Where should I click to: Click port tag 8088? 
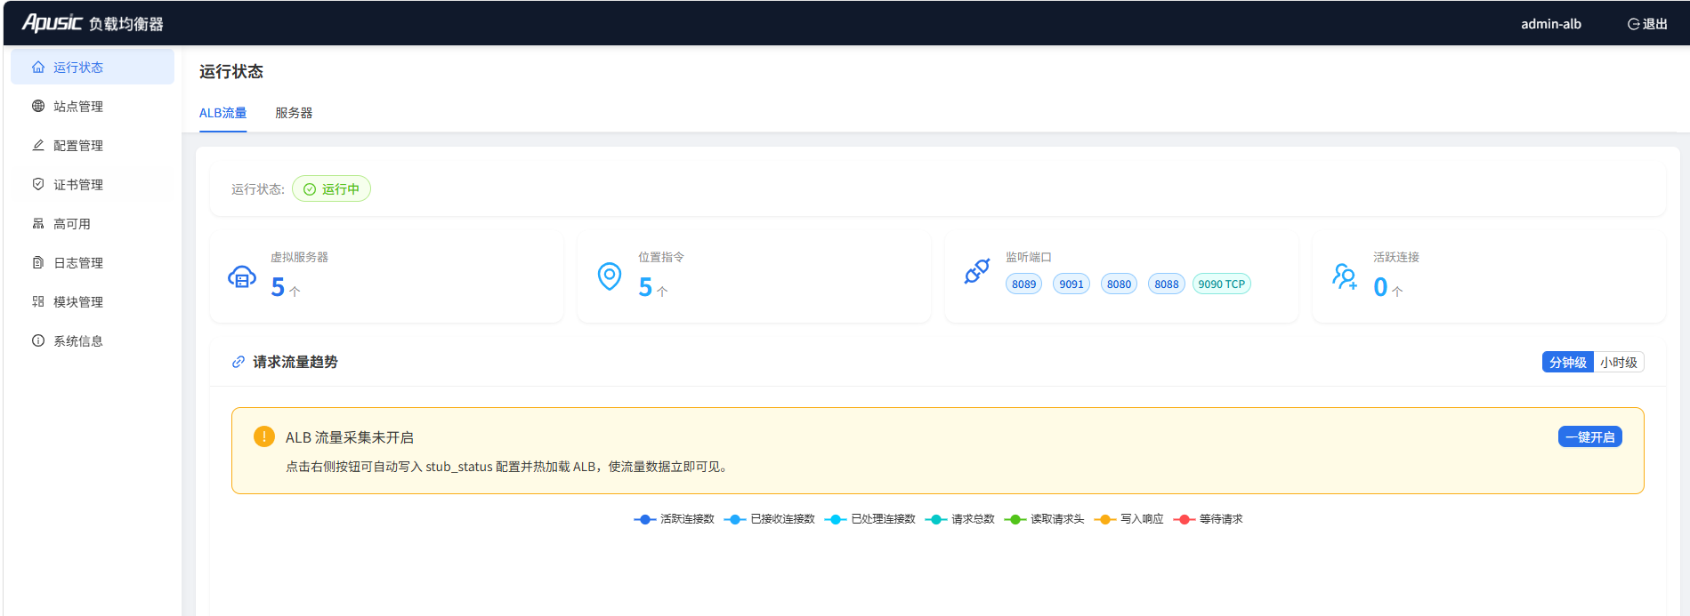click(1167, 284)
